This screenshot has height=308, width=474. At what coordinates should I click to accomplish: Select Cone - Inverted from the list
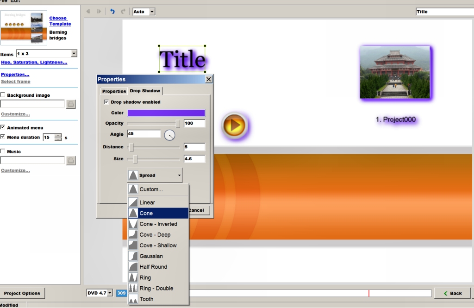(158, 224)
